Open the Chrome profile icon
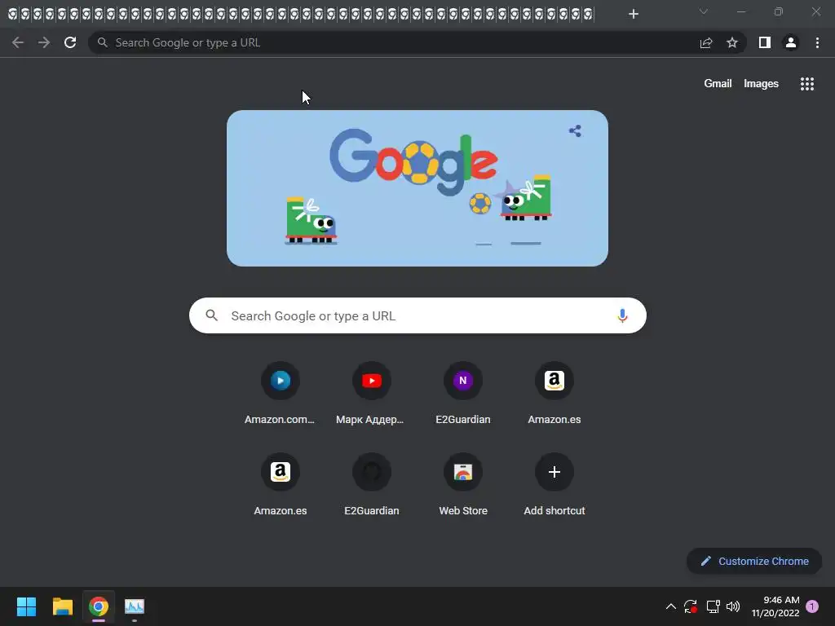Screen dimensions: 835x626 [x=791, y=42]
